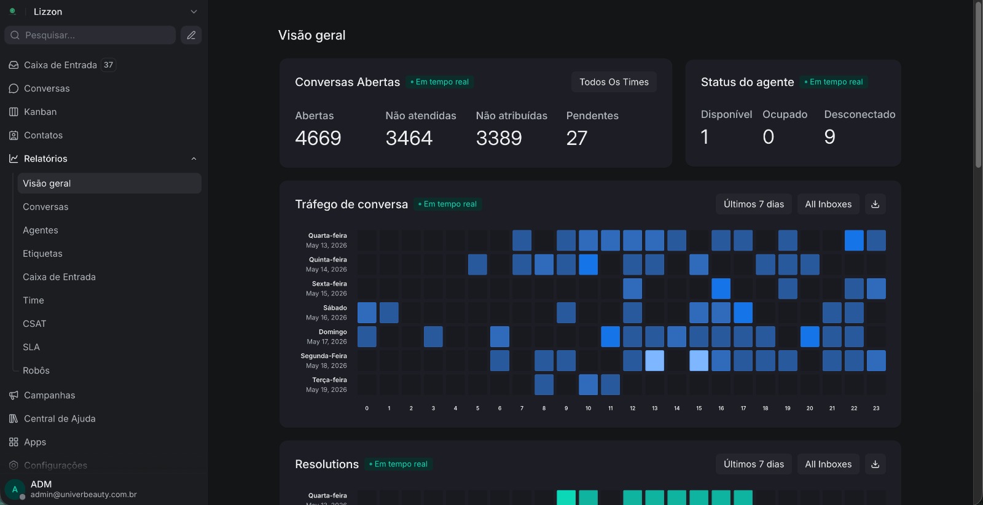Download the Resolutions heatmap data
Image resolution: width=983 pixels, height=505 pixels.
coord(875,464)
